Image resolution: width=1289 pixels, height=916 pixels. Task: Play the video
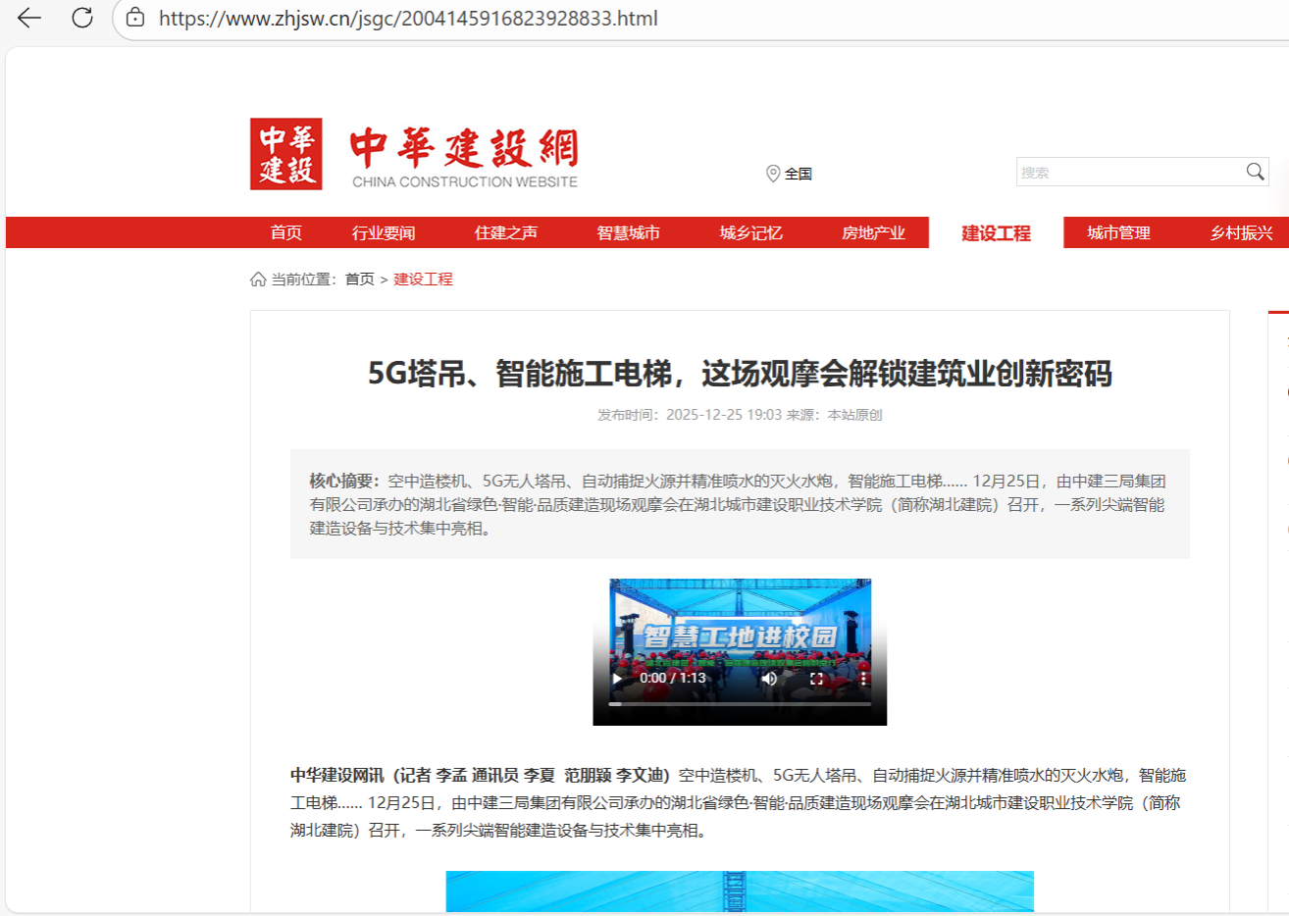pyautogui.click(x=617, y=678)
